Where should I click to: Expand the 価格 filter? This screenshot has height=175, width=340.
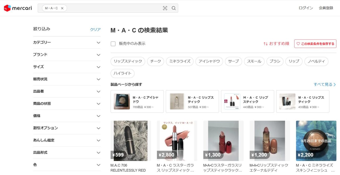pos(67,116)
